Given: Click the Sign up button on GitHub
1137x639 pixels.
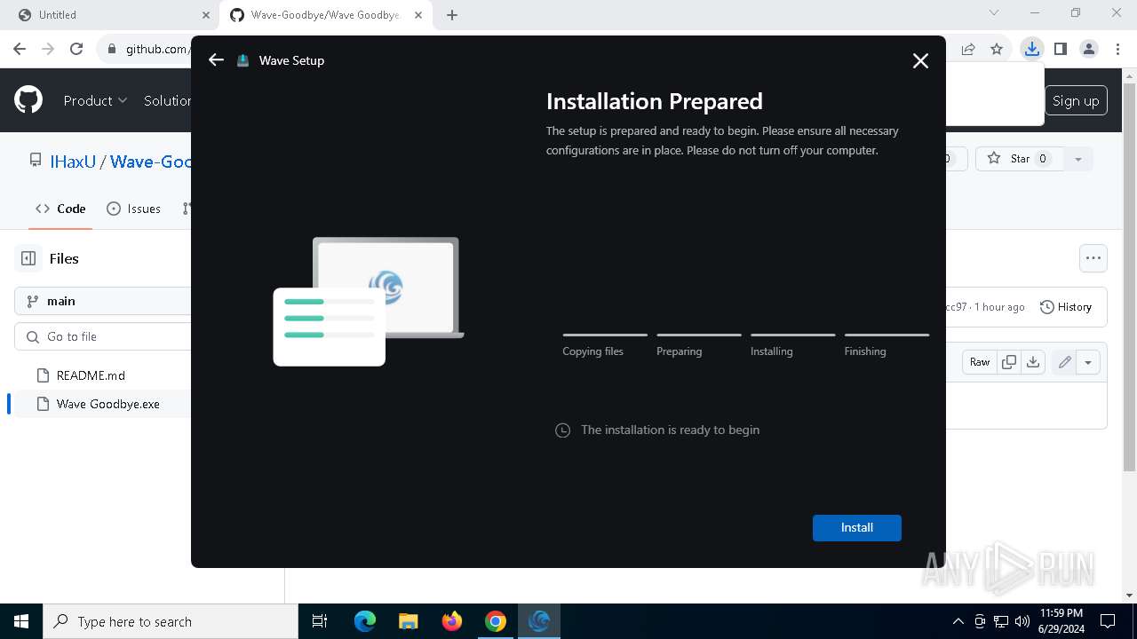Looking at the screenshot, I should pos(1076,100).
